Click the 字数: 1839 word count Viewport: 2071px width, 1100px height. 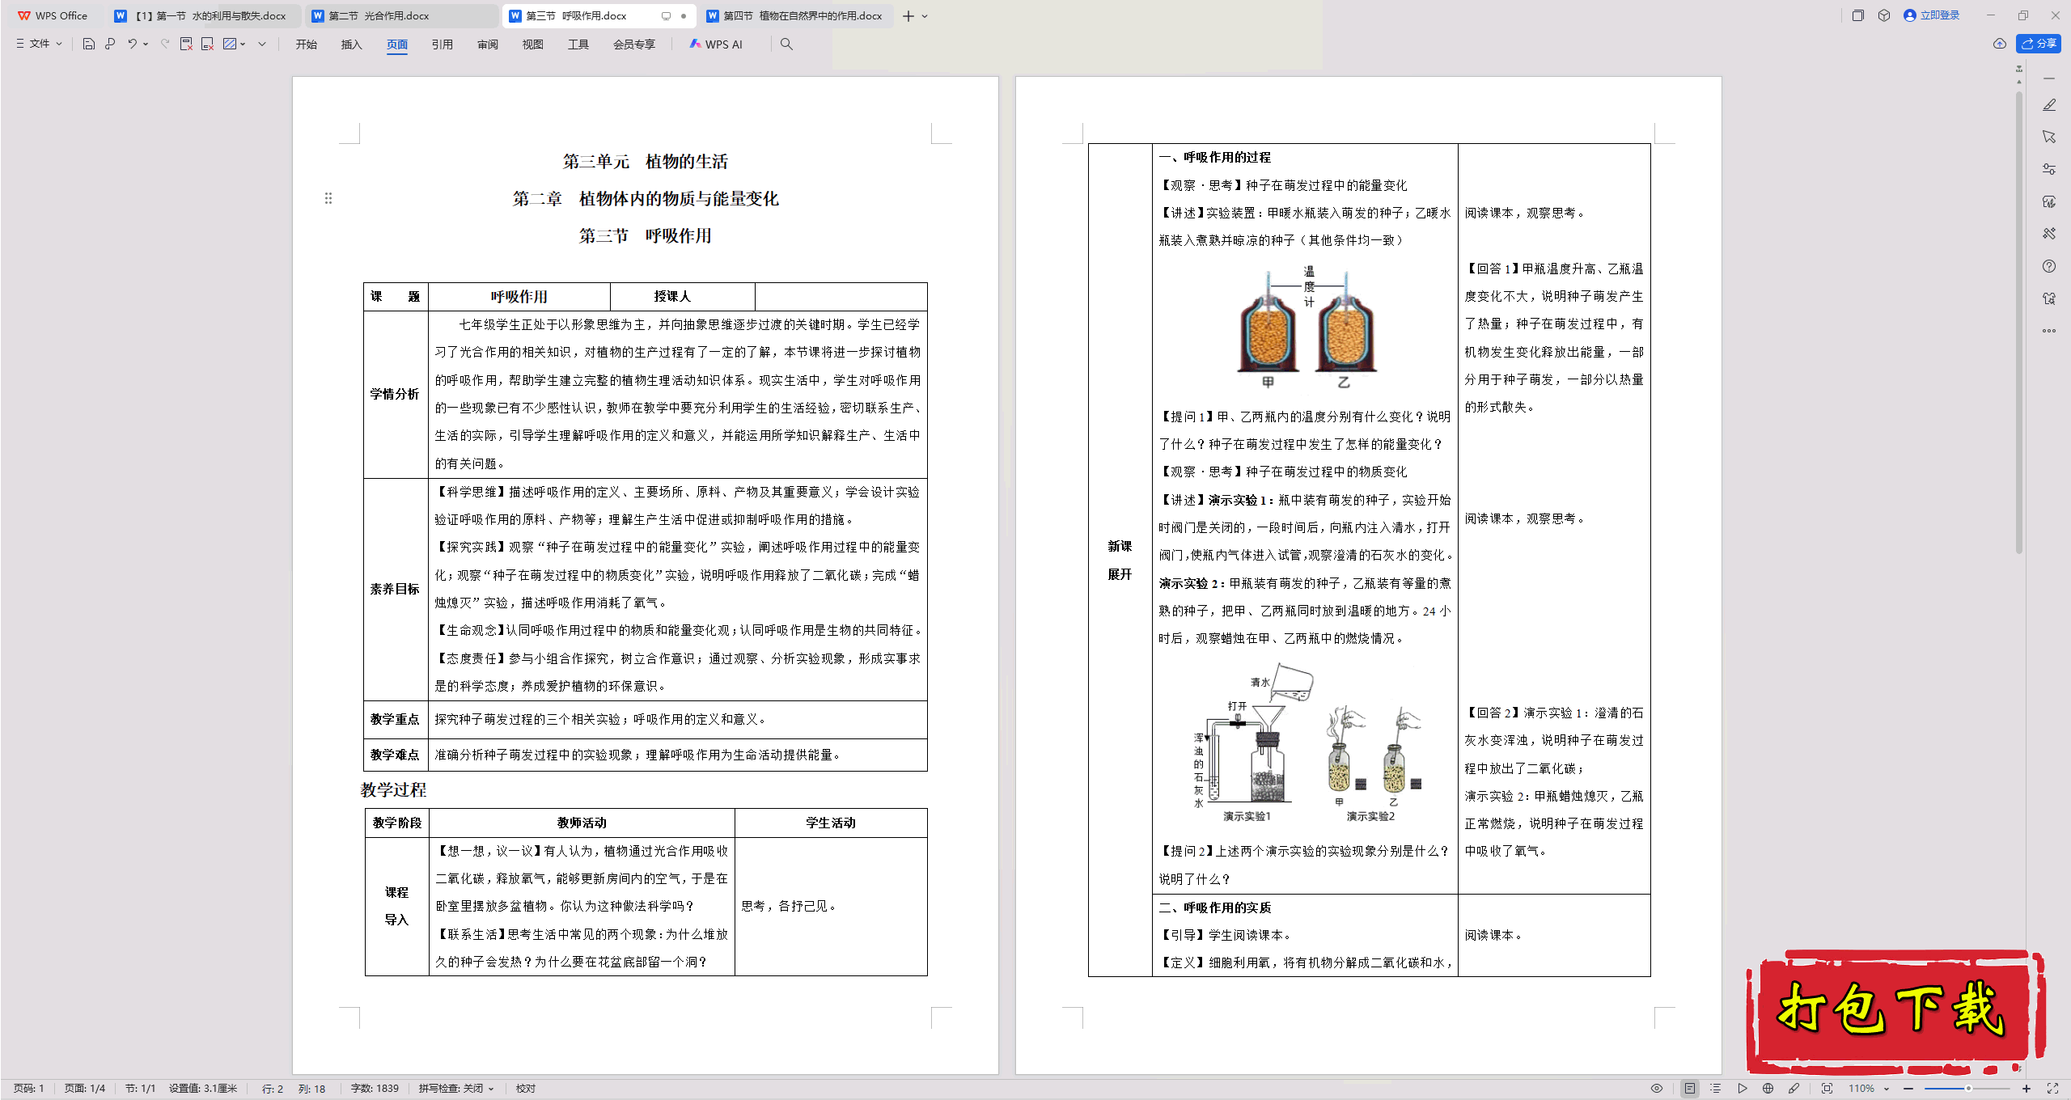pyautogui.click(x=375, y=1089)
